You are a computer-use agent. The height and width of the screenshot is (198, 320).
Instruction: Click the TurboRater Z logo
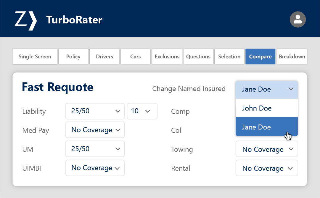[x=26, y=20]
